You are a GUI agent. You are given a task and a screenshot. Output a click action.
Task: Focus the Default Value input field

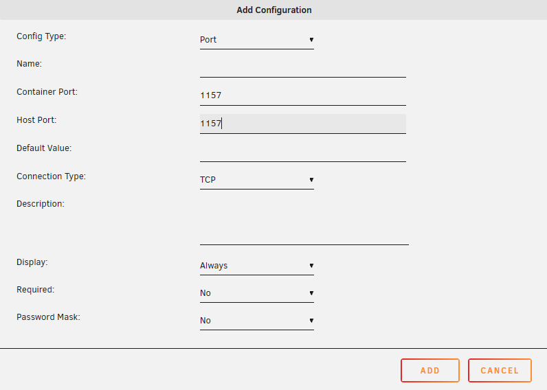[x=302, y=152]
